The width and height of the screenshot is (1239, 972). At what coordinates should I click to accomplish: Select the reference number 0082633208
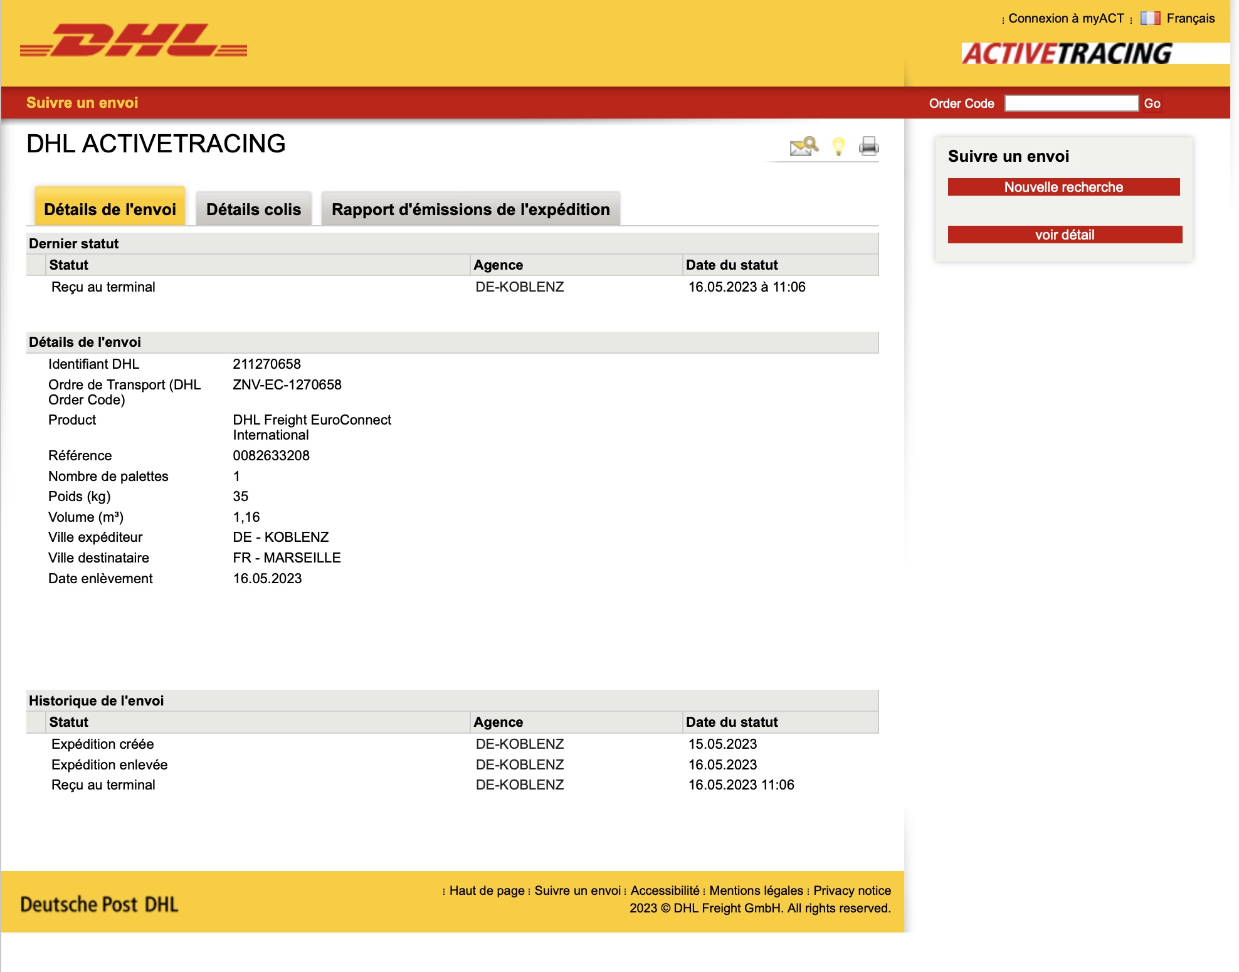[272, 456]
